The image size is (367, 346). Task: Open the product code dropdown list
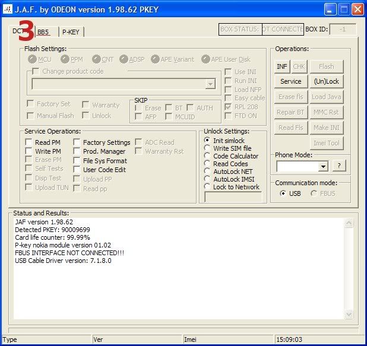coord(210,84)
